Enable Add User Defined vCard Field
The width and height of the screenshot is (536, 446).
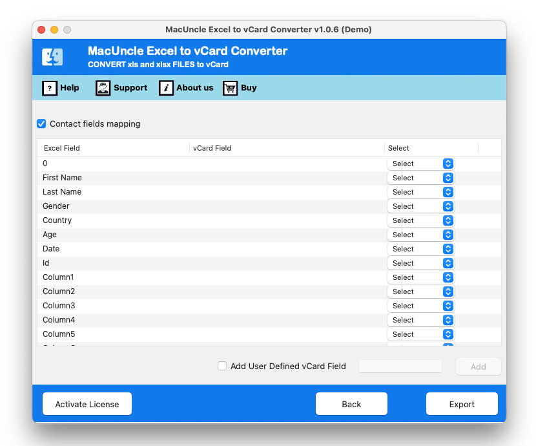point(222,366)
